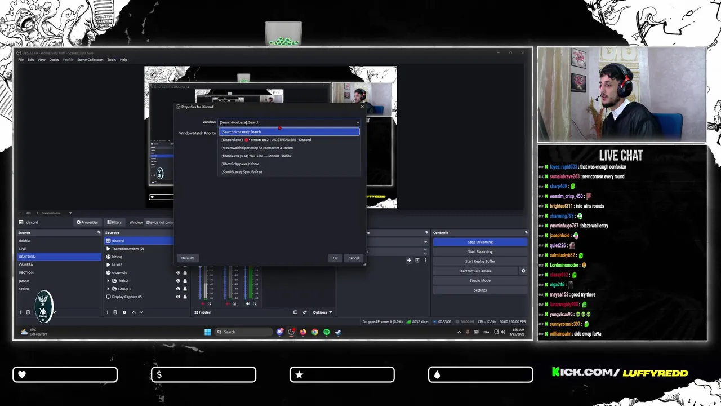The image size is (721, 406).
Task: Confirm with OK in Properties dialog
Action: 335,258
